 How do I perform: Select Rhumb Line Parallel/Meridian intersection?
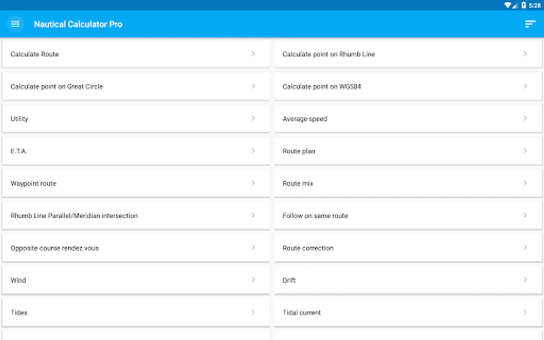74,216
